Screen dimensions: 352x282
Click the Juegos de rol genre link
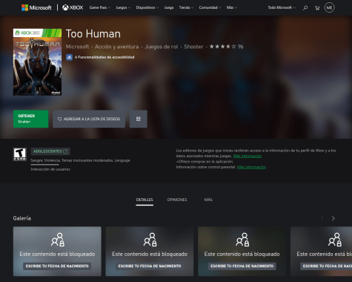162,47
